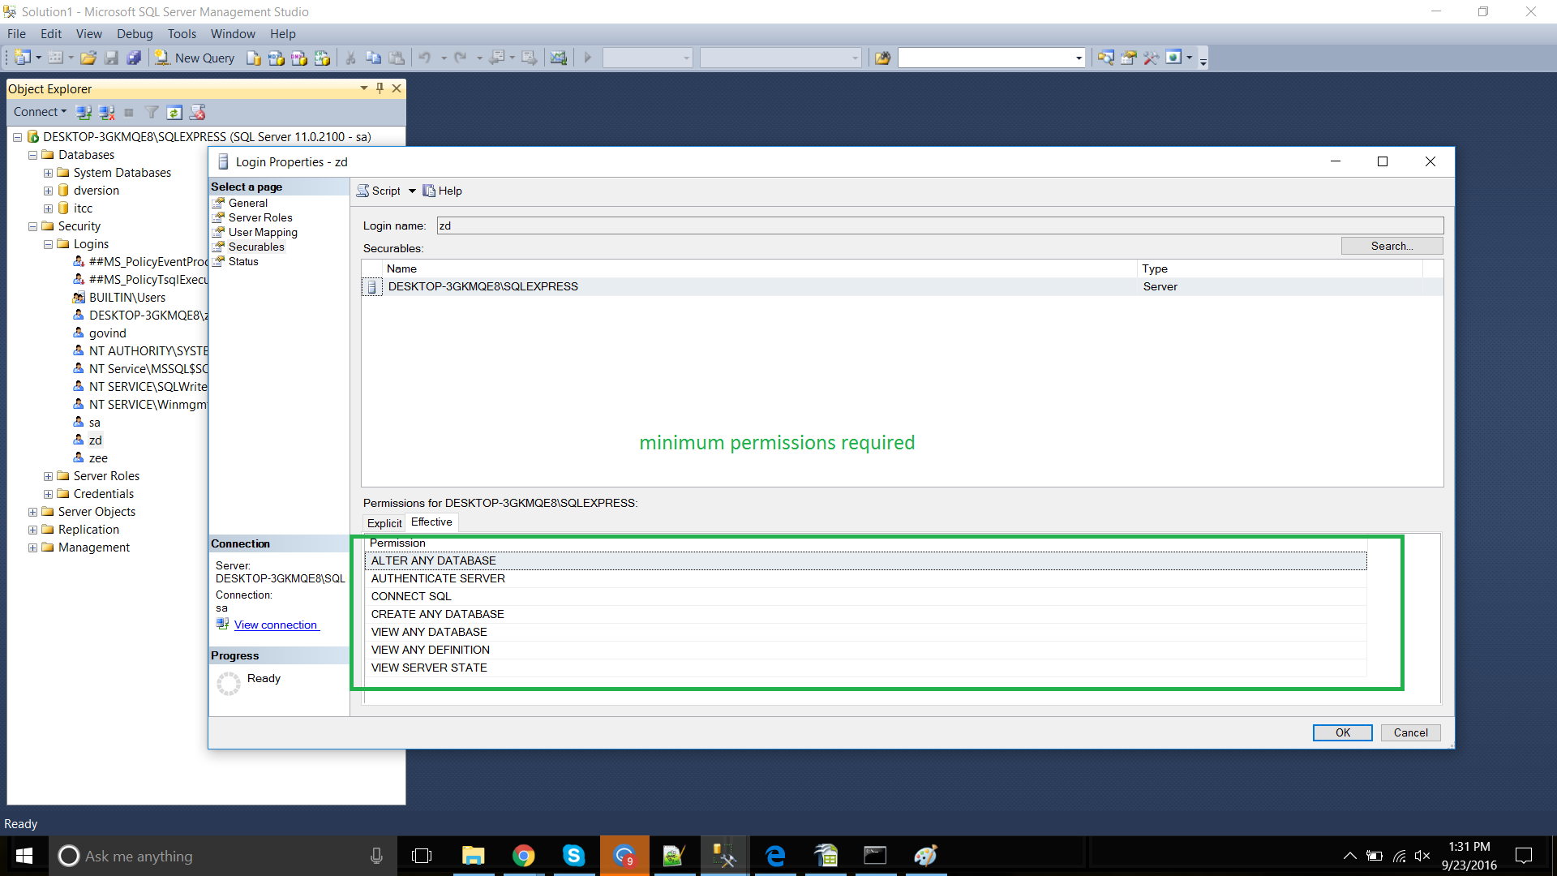Click the New Query toolbar button
Viewport: 1557px width, 876px height.
pyautogui.click(x=195, y=58)
